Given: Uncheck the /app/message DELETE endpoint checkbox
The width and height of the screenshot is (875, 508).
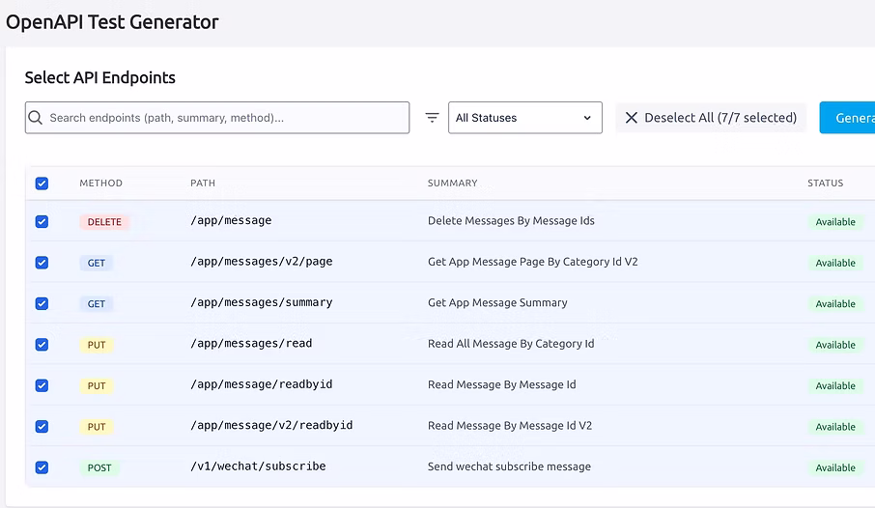Looking at the screenshot, I should point(42,221).
